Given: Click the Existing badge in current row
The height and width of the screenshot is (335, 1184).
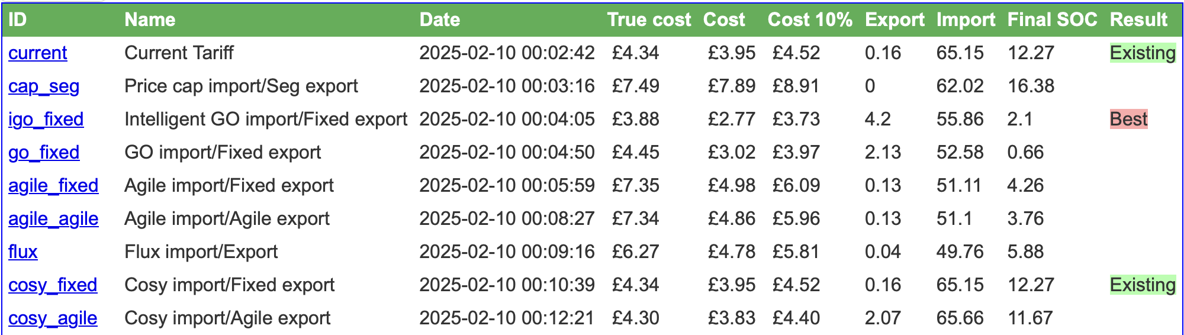Looking at the screenshot, I should click(x=1143, y=53).
